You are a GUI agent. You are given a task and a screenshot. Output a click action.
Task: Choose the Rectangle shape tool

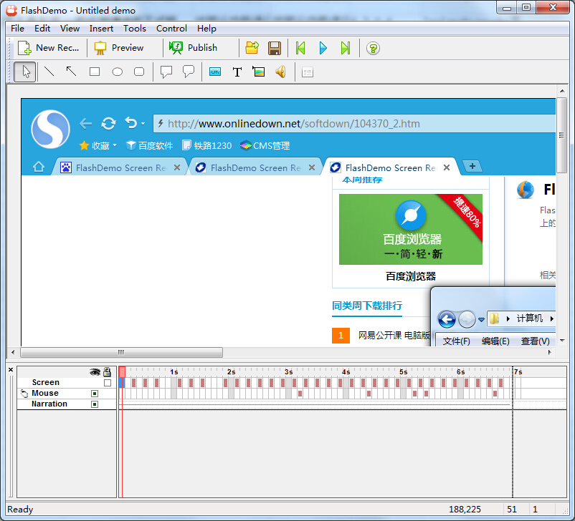click(94, 72)
